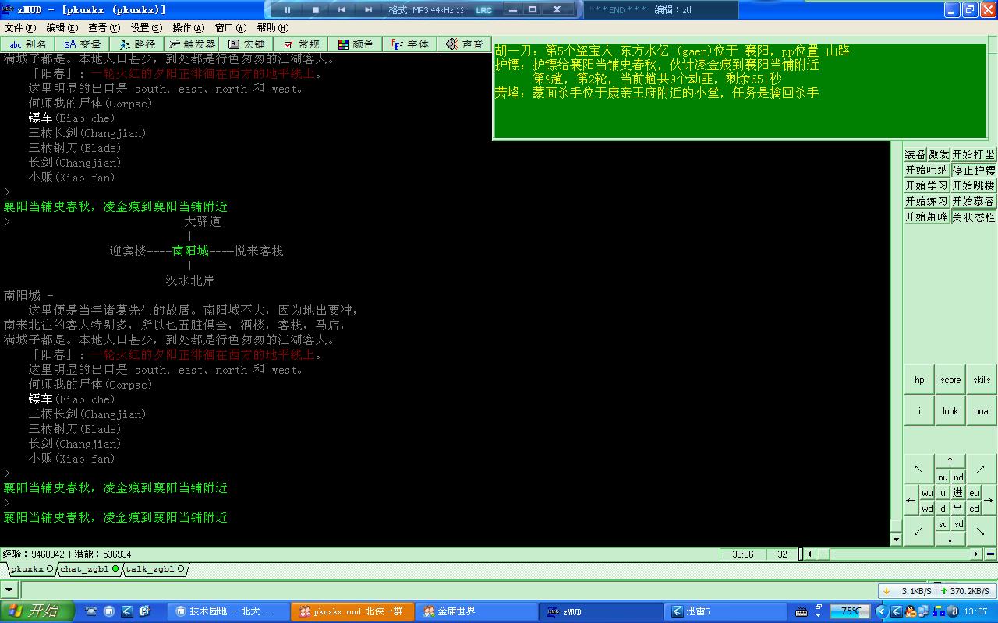Open the 操作(A) menu

coord(188,28)
